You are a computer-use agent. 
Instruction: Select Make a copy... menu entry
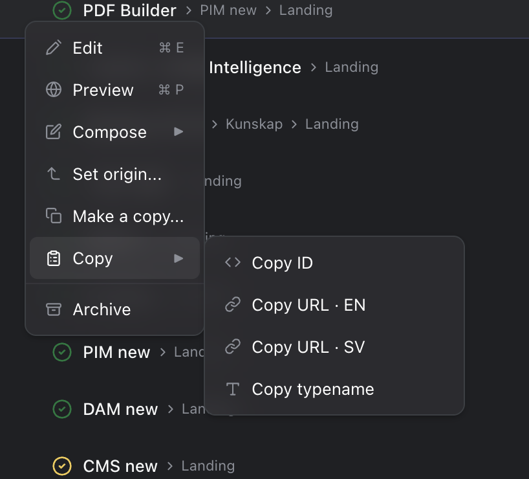pos(114,216)
